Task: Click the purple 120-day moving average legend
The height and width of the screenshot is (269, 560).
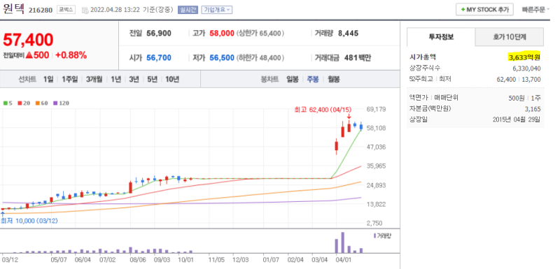Action: coord(61,103)
